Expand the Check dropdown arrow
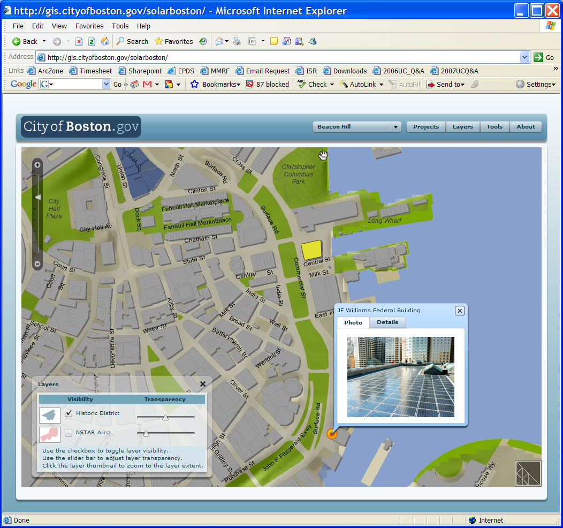The image size is (563, 528). point(332,85)
